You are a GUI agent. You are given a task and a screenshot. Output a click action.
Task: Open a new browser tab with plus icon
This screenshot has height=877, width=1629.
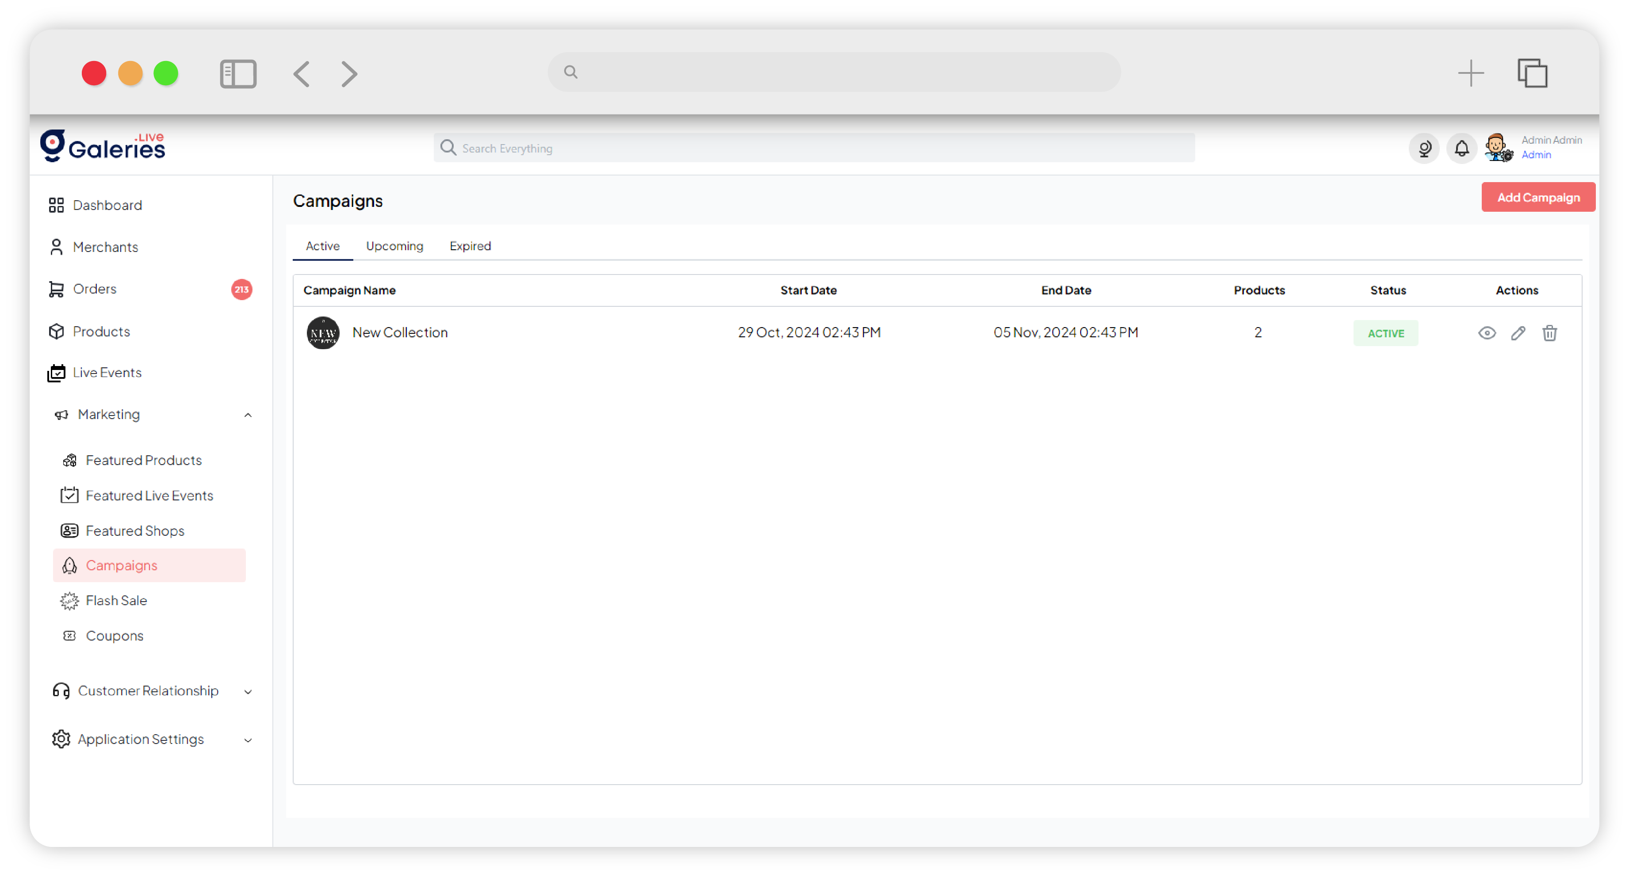pyautogui.click(x=1470, y=73)
